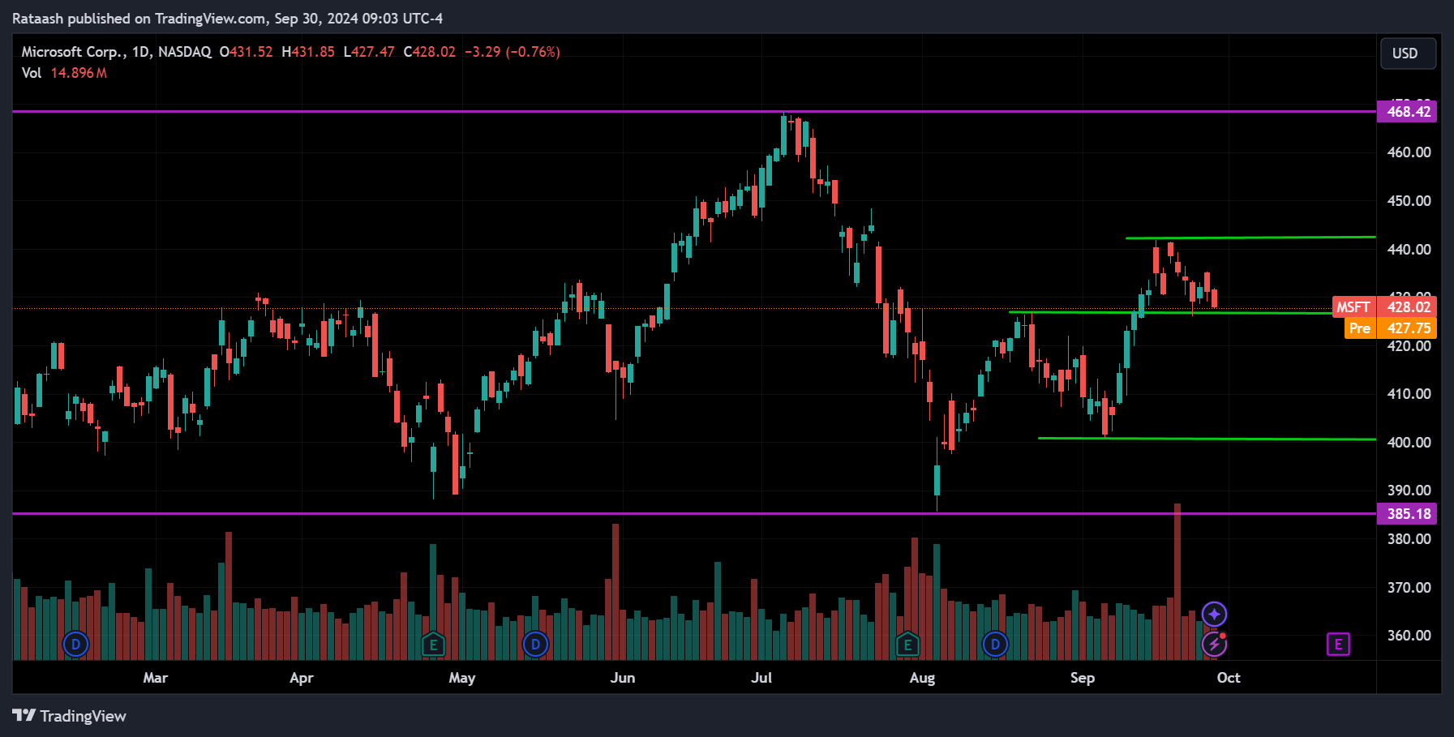This screenshot has height=737, width=1454.
Task: Select the 468.42 price line label
Action: (x=1407, y=112)
